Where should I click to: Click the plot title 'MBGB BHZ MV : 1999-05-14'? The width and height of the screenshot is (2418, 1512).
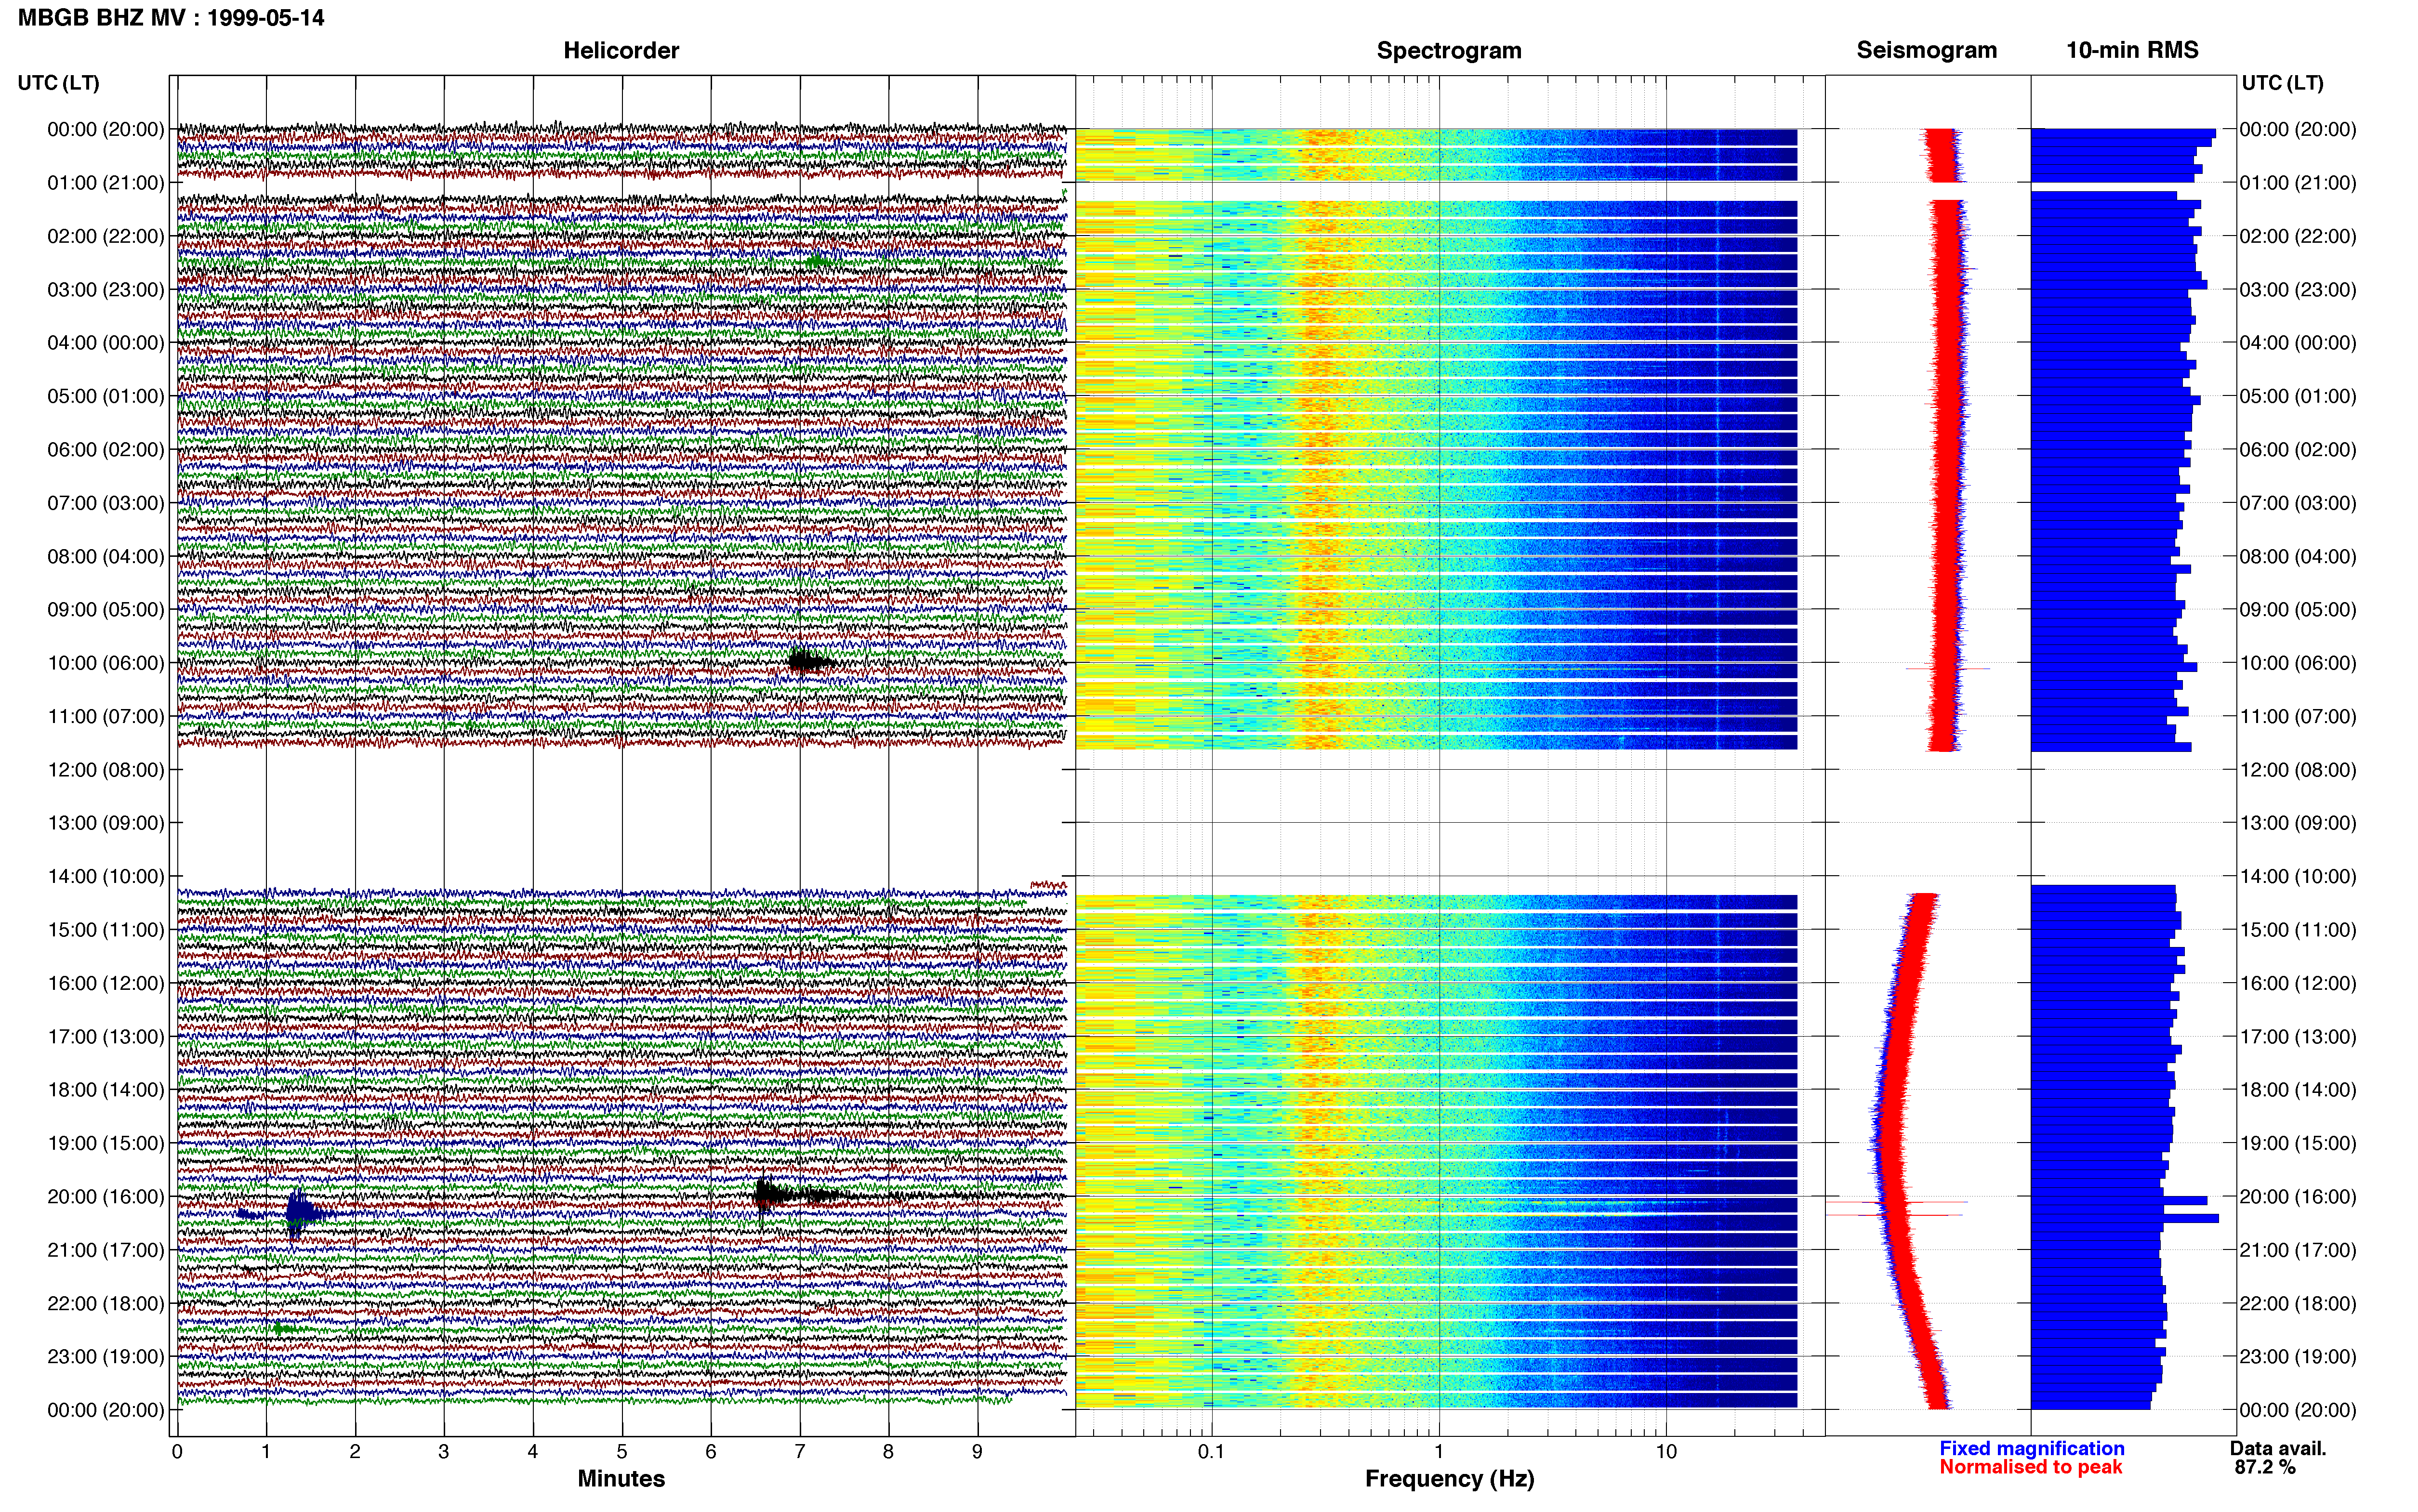click(x=171, y=18)
